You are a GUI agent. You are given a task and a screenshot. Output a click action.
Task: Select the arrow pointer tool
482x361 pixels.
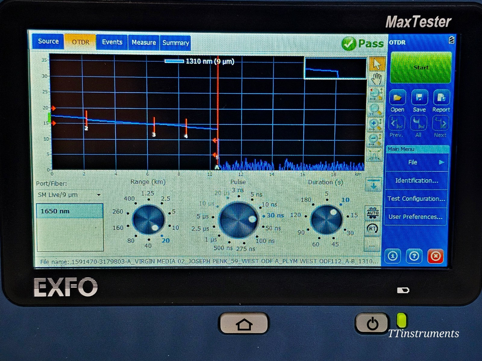point(377,64)
